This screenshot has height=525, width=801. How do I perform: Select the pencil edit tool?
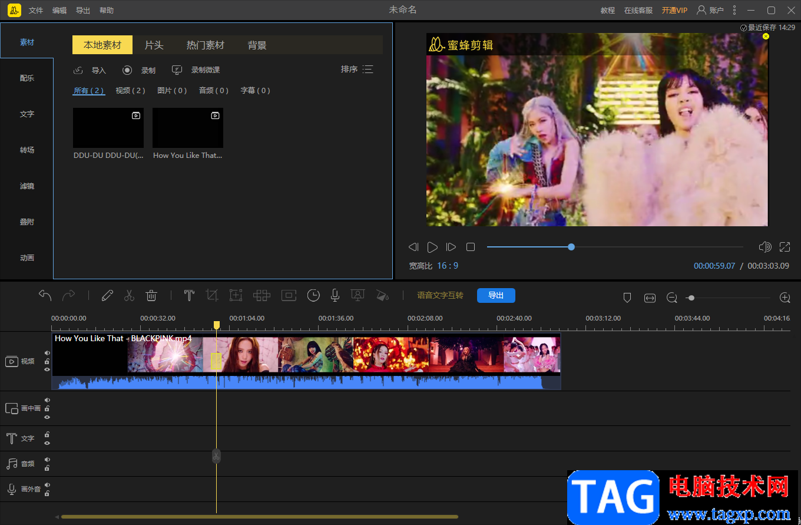point(107,295)
